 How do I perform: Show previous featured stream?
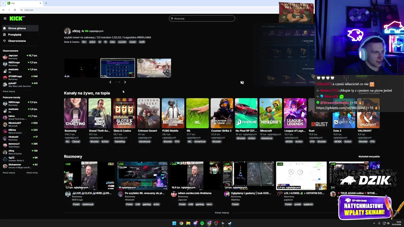coord(110,82)
